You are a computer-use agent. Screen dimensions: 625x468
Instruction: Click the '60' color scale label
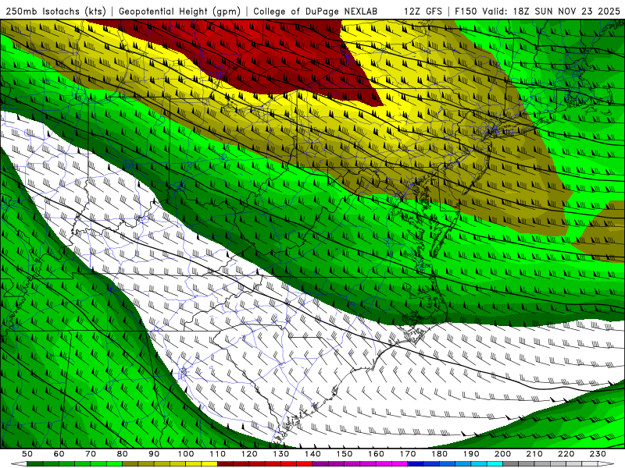pos(59,454)
